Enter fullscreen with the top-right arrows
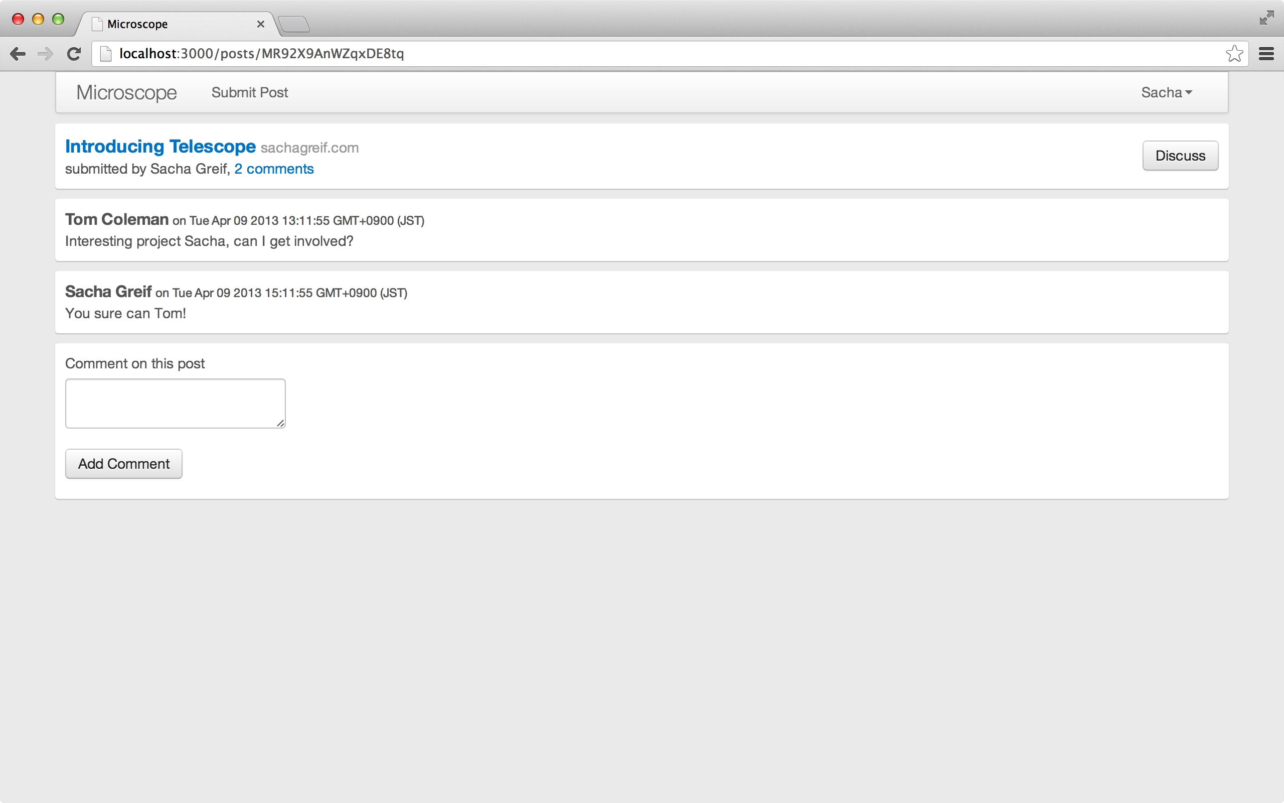Image resolution: width=1284 pixels, height=803 pixels. [1266, 18]
